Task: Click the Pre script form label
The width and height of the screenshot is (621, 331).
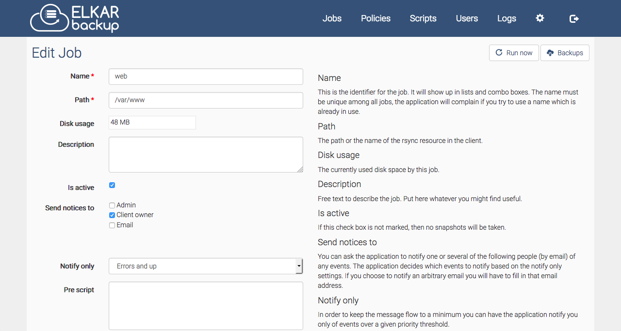Action: click(x=79, y=290)
